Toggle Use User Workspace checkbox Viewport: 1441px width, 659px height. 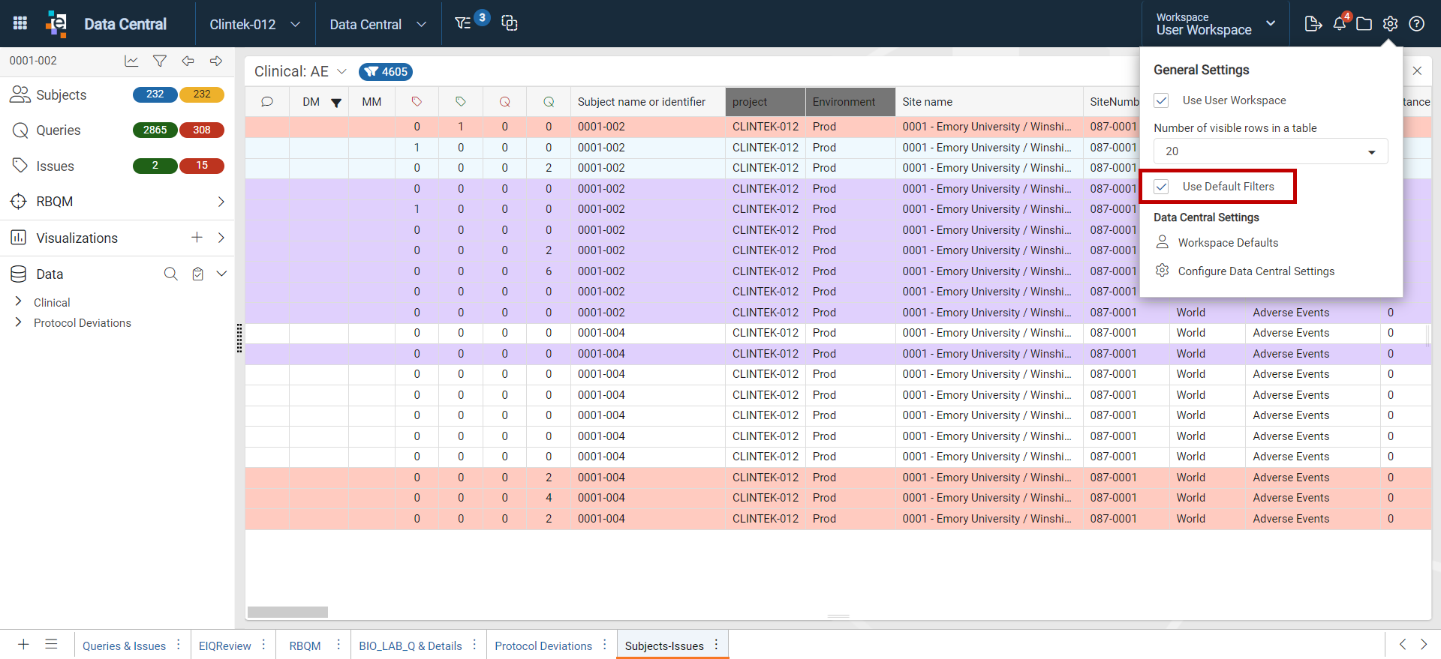click(1161, 100)
